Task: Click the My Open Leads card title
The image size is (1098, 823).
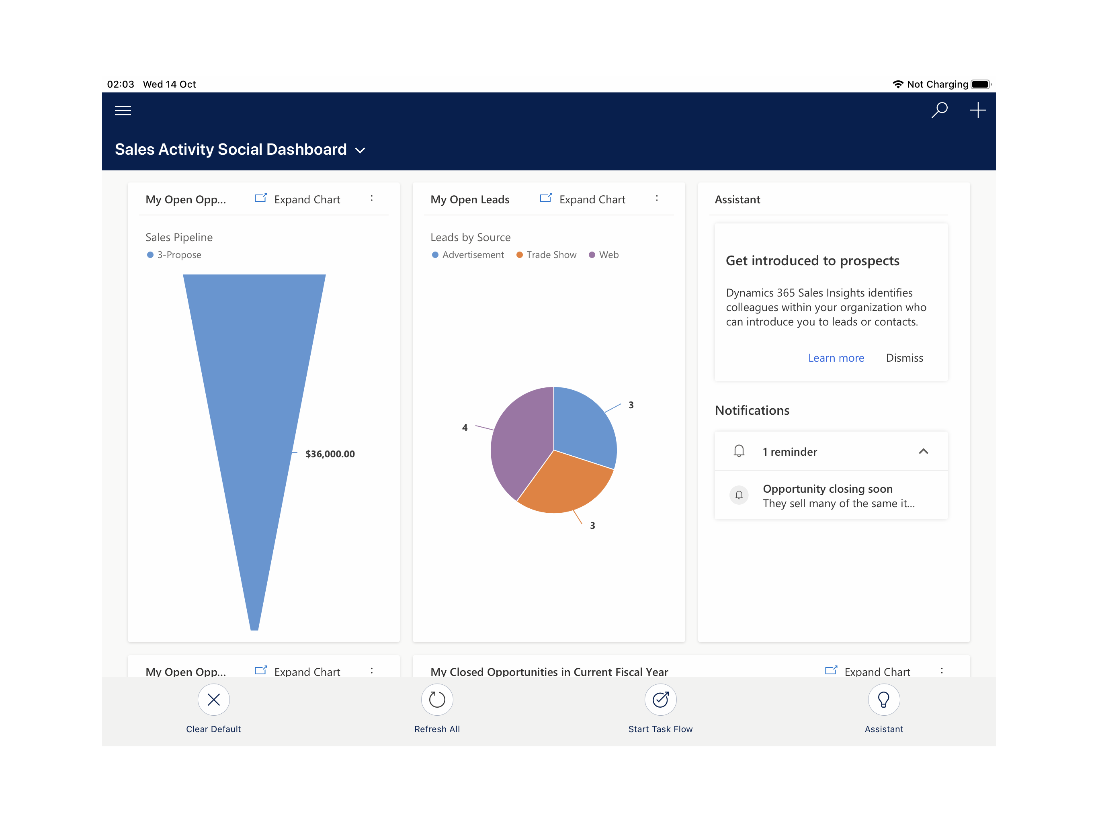Action: point(469,200)
